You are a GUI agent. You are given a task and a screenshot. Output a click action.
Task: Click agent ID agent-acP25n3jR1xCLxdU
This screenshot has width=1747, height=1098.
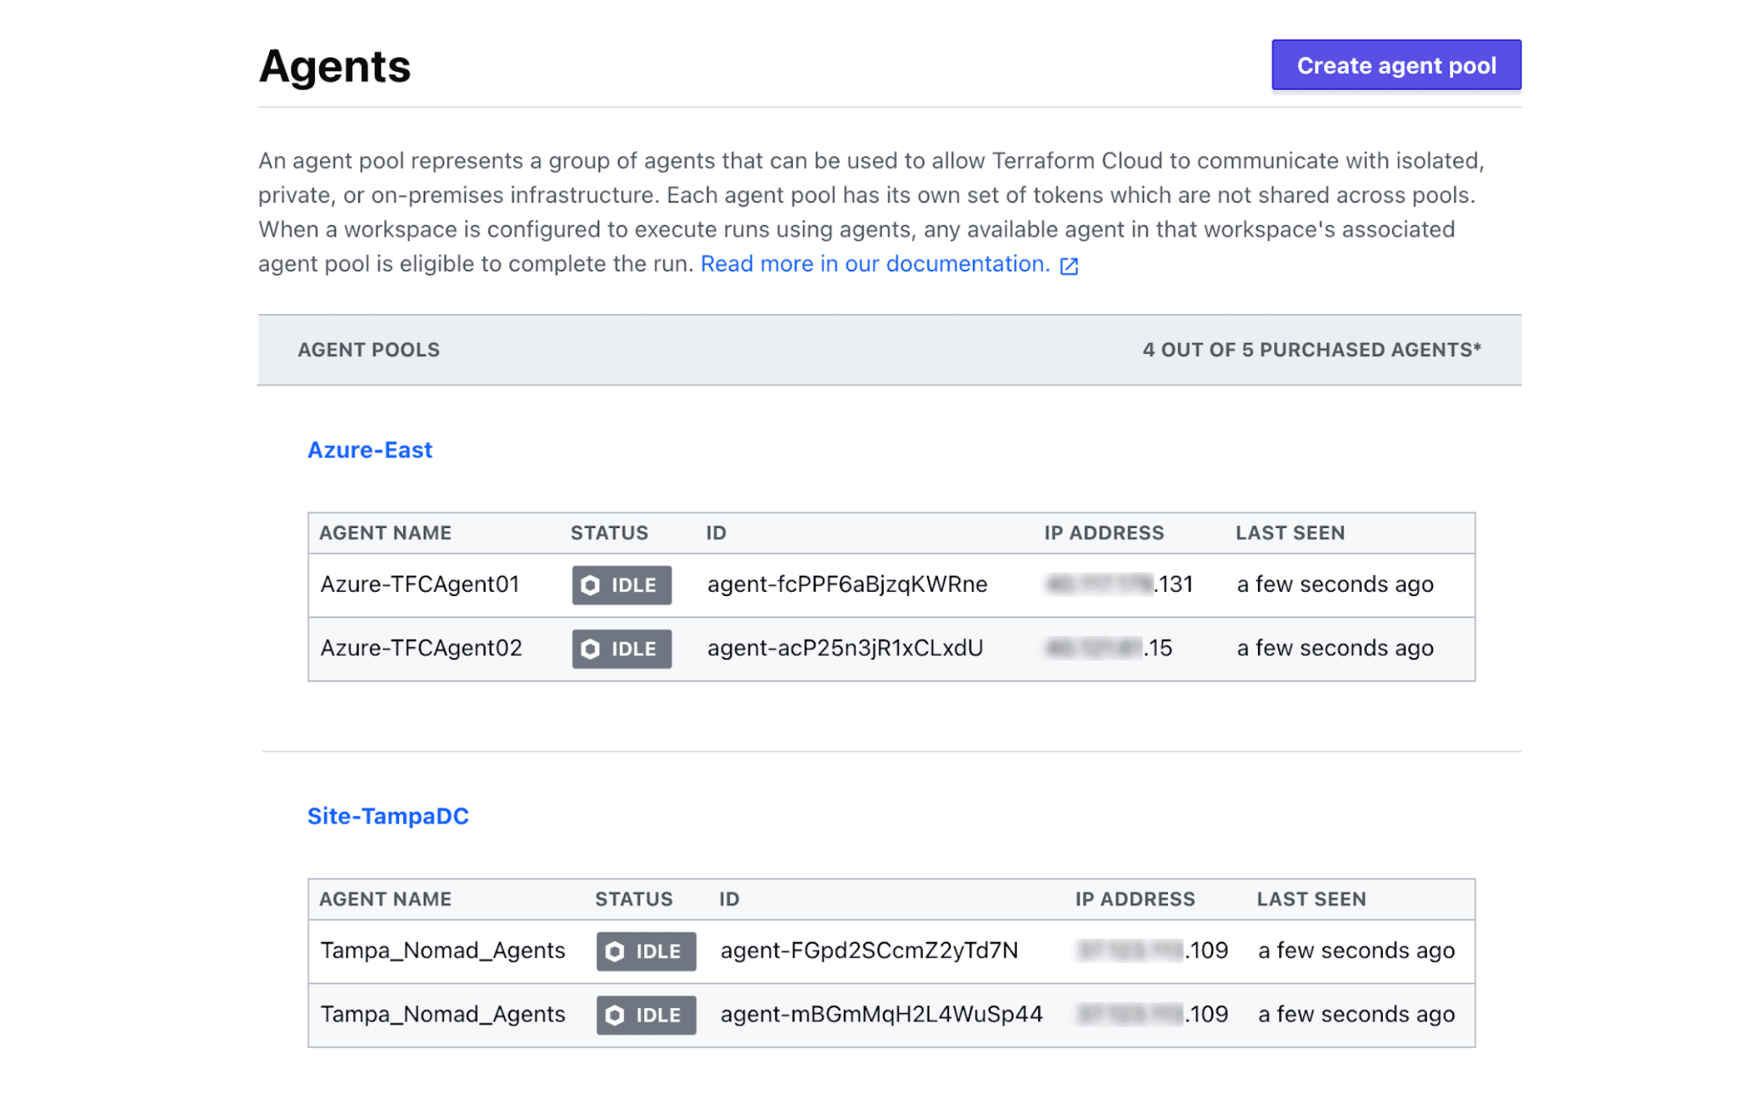tap(844, 648)
